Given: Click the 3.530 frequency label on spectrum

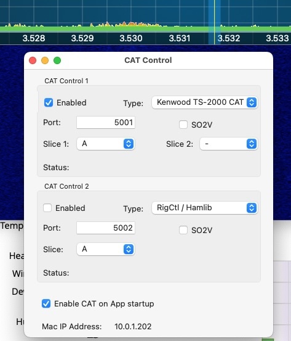Looking at the screenshot, I should [x=131, y=38].
